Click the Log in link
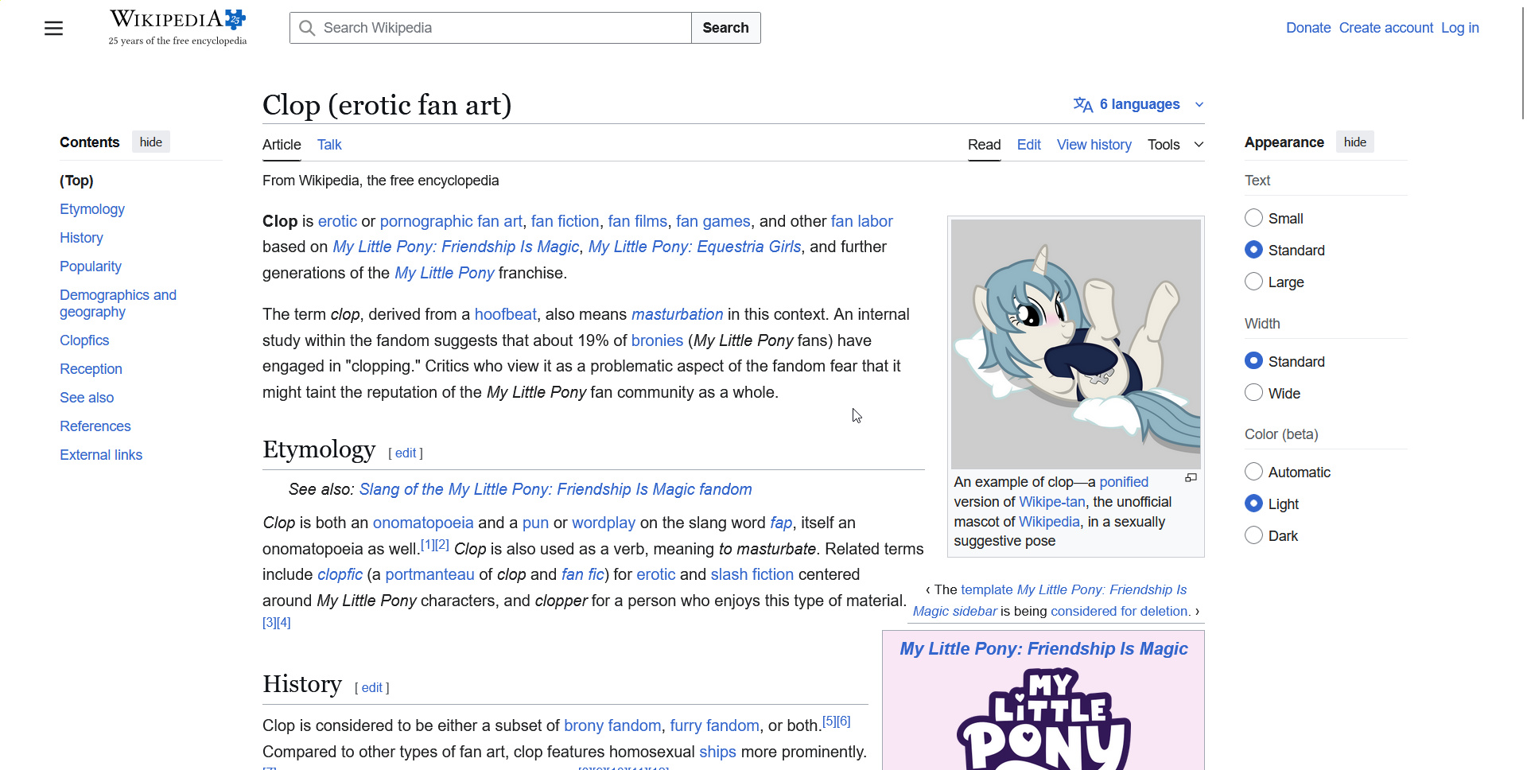Viewport: 1527px width, 770px height. 1460,28
